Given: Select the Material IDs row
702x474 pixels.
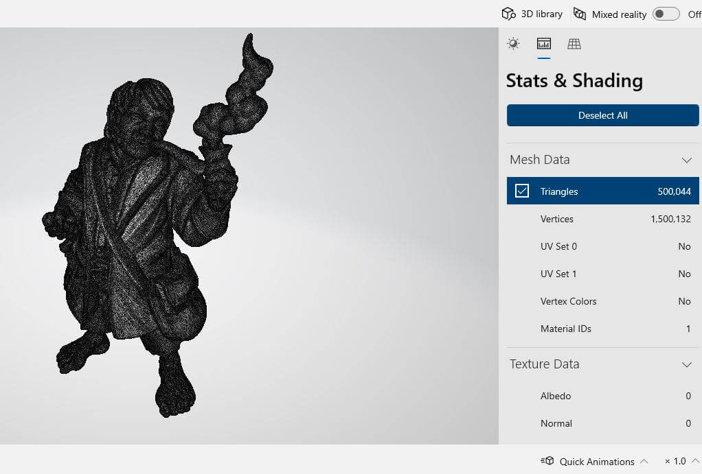Looking at the screenshot, I should tap(602, 329).
